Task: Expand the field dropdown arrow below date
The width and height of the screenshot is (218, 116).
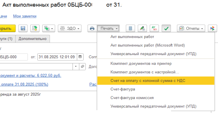Action: [x=76, y=67]
